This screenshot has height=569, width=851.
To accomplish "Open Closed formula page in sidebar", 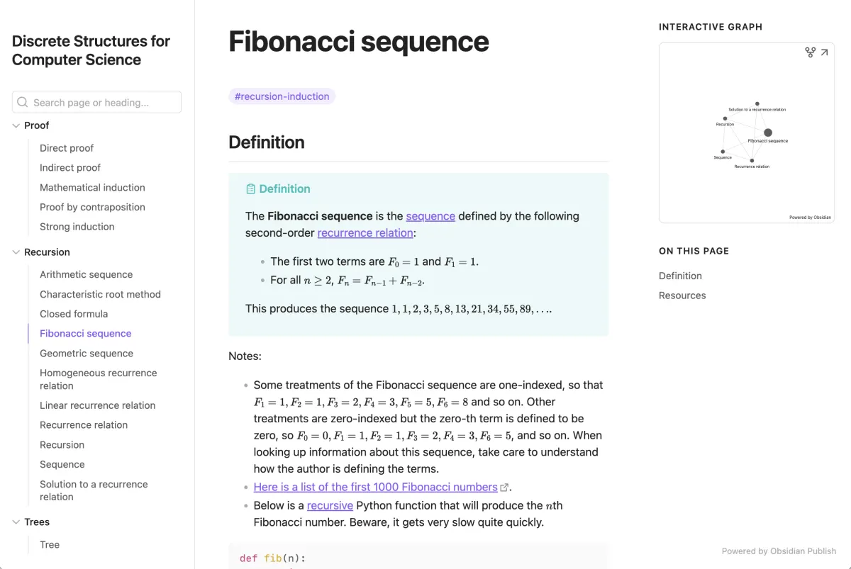I will coord(74,314).
